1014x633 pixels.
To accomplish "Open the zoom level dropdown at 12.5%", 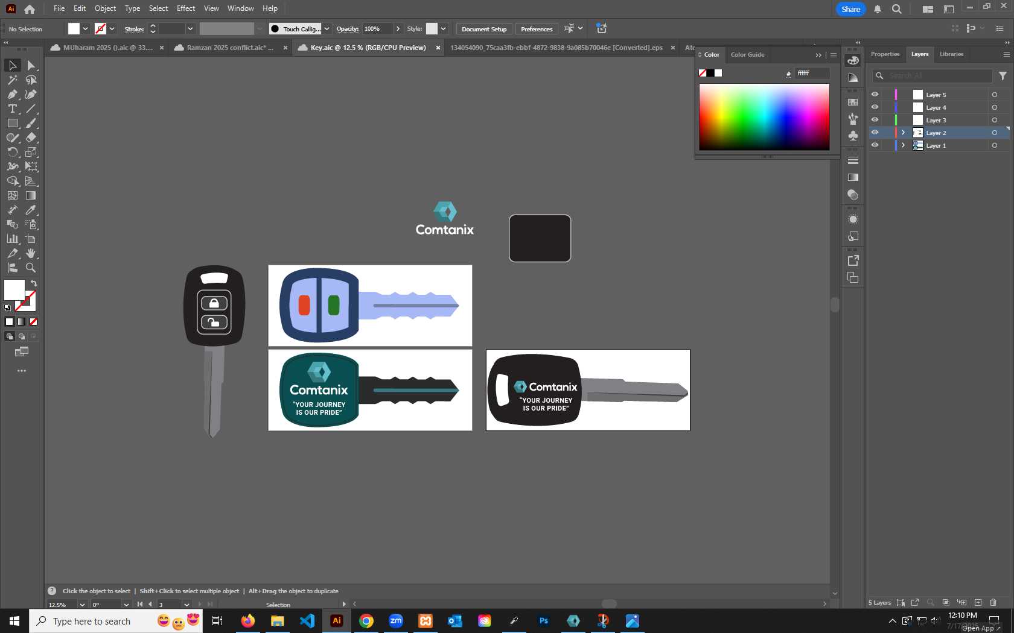I will tap(82, 605).
